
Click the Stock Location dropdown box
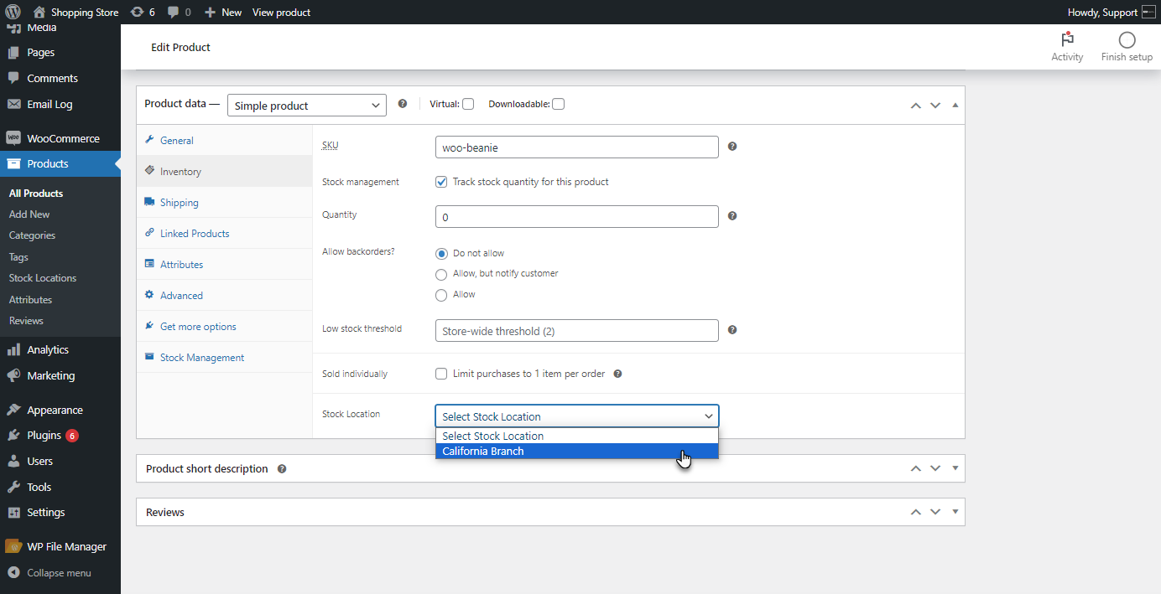pos(577,416)
